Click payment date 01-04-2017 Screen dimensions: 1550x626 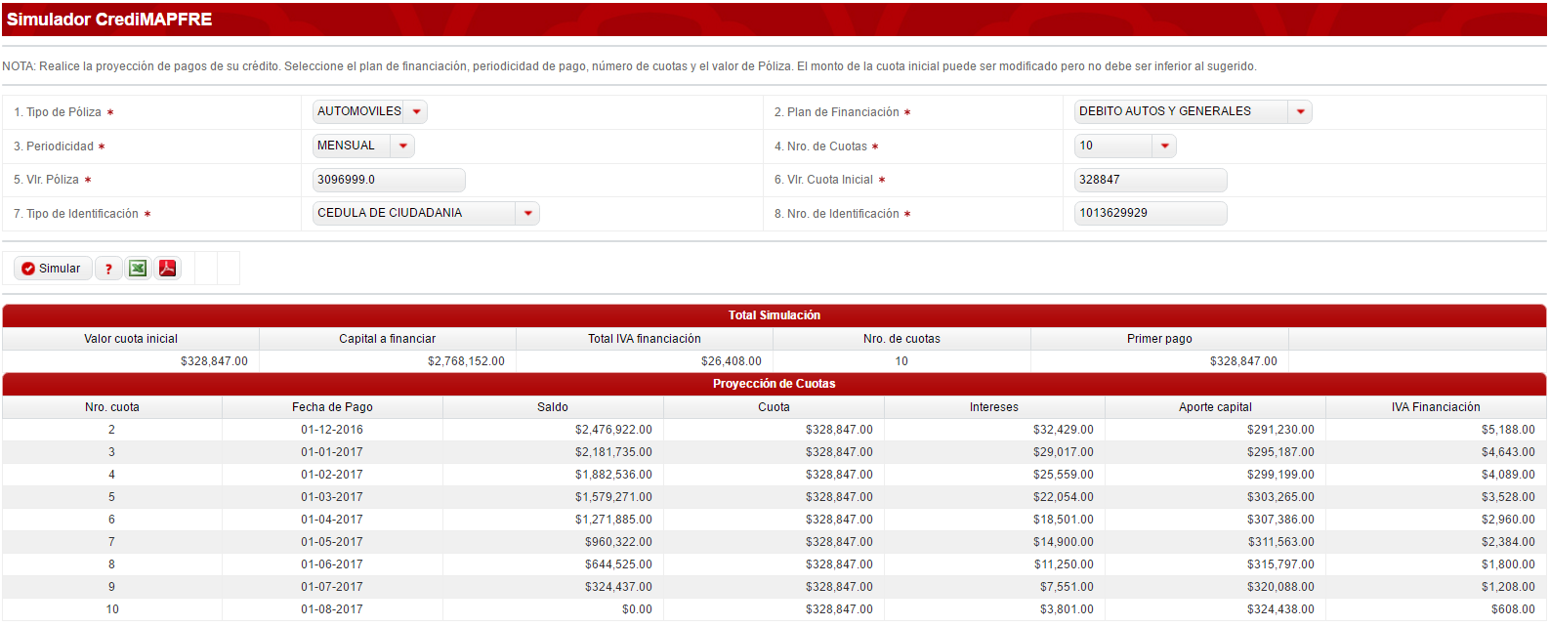(x=332, y=520)
